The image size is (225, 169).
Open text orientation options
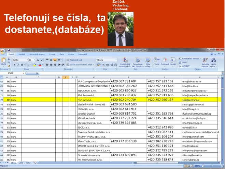[x=59, y=60]
